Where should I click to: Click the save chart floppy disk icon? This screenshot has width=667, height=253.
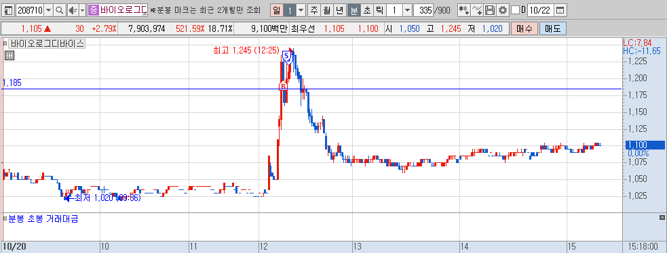tap(491, 10)
